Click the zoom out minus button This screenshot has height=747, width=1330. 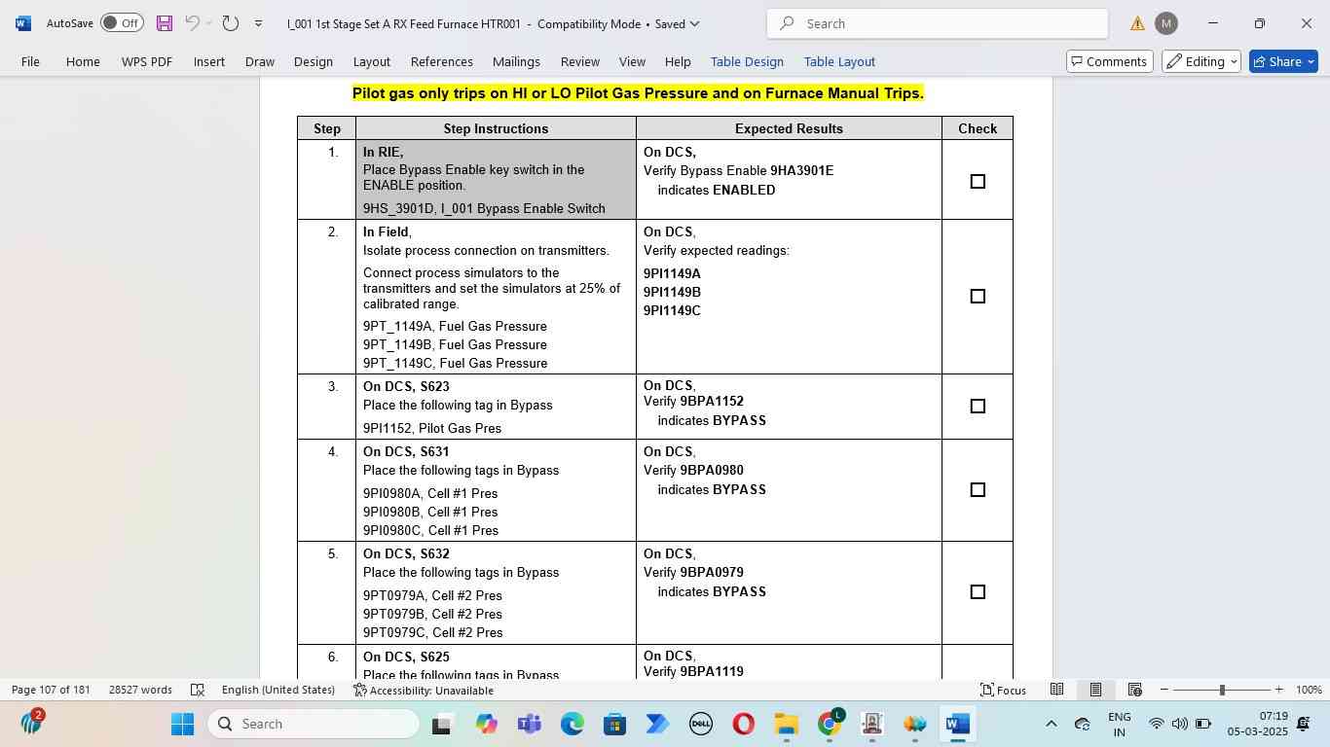pos(1164,690)
